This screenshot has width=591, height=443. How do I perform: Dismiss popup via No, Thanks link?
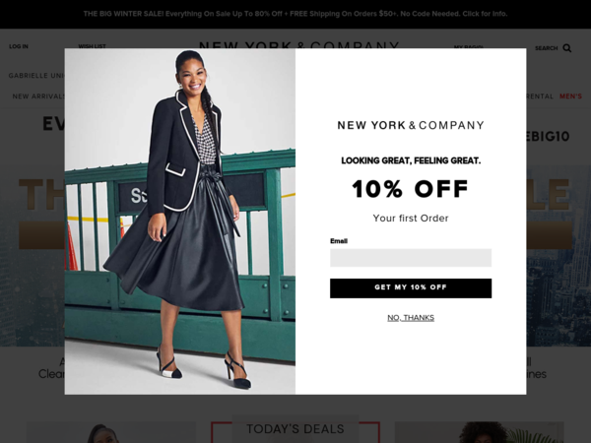tap(411, 318)
